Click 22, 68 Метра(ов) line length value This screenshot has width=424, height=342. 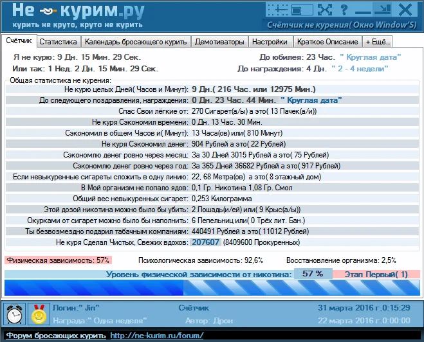(x=256, y=177)
